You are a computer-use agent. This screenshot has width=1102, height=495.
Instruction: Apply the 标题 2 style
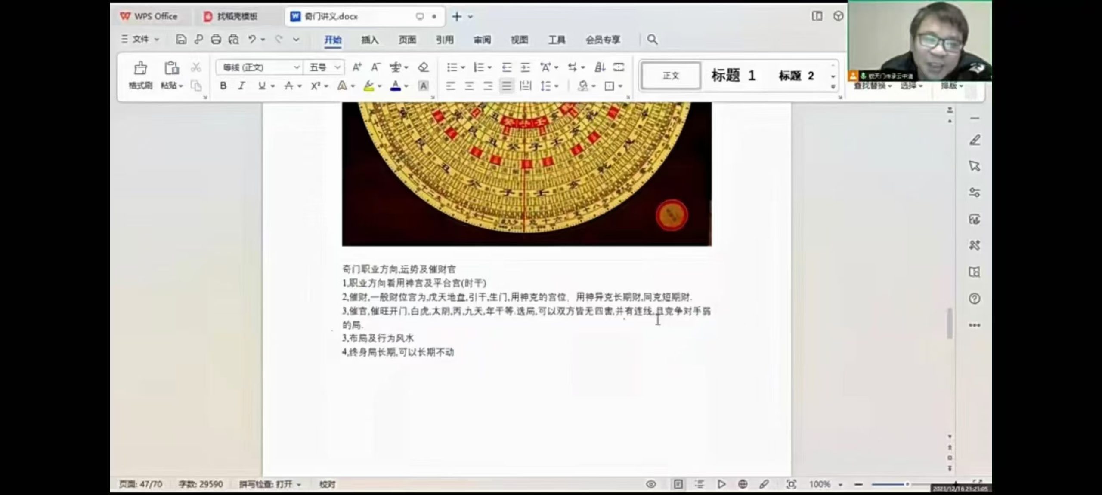click(x=796, y=76)
